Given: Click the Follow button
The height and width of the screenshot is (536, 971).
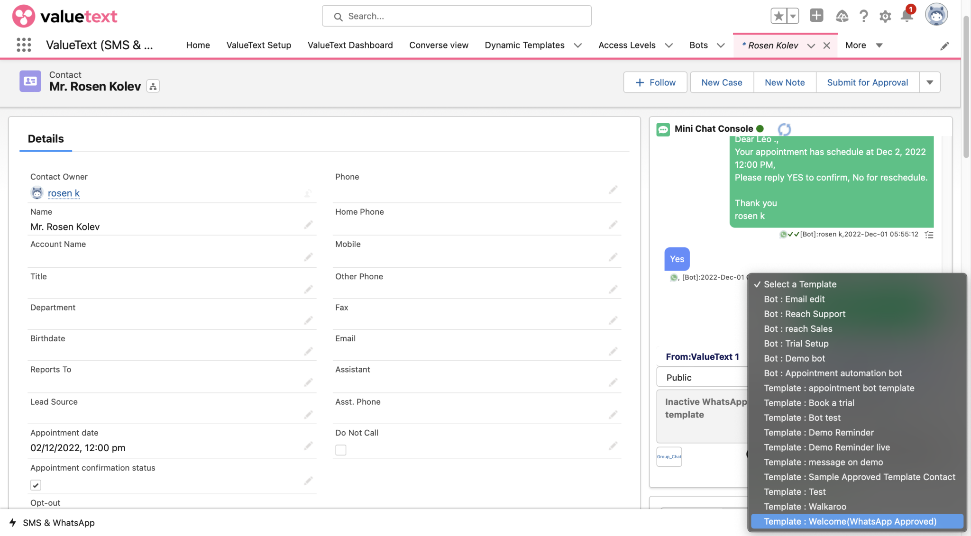Looking at the screenshot, I should 655,82.
